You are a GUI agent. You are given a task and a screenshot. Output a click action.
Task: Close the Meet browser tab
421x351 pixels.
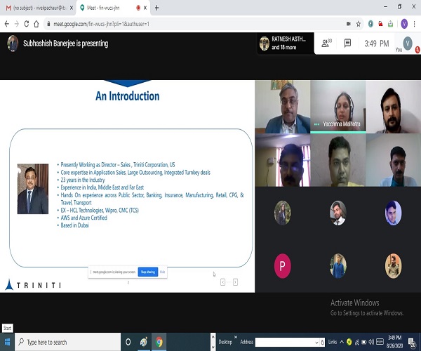(145, 8)
